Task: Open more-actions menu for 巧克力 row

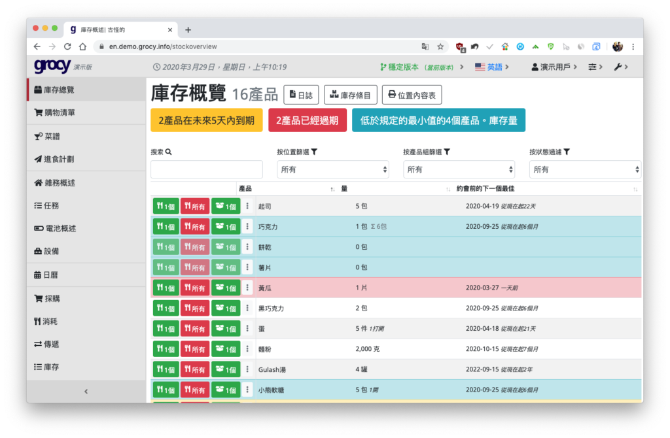Action: point(247,227)
